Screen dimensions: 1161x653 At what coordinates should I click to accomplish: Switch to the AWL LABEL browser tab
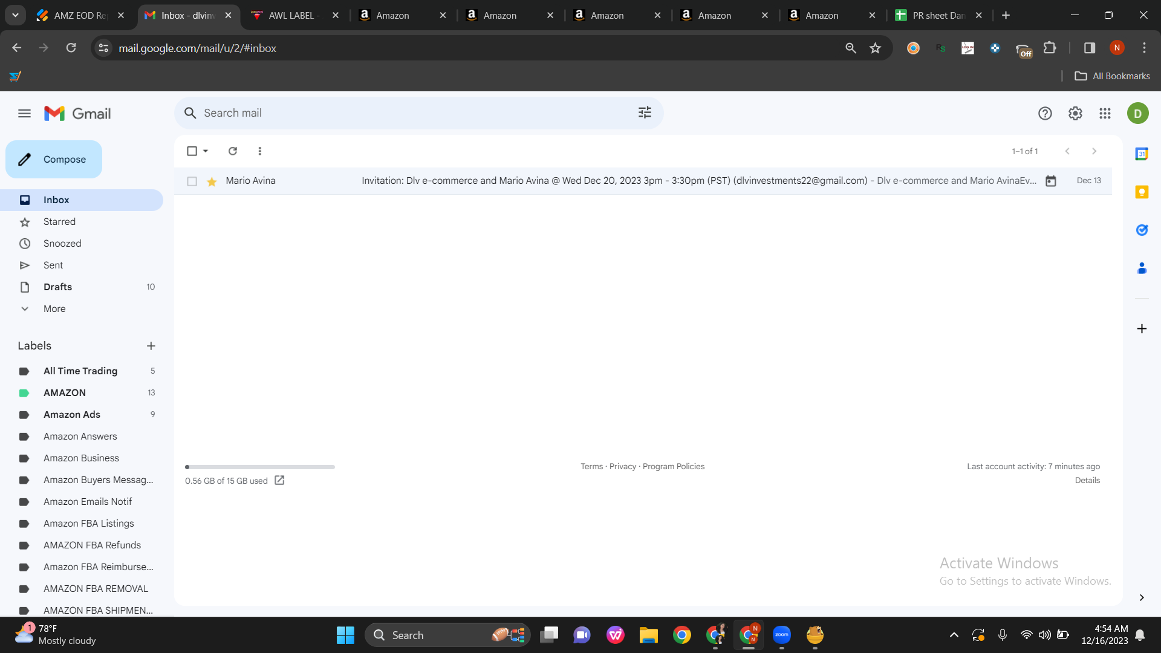294,16
